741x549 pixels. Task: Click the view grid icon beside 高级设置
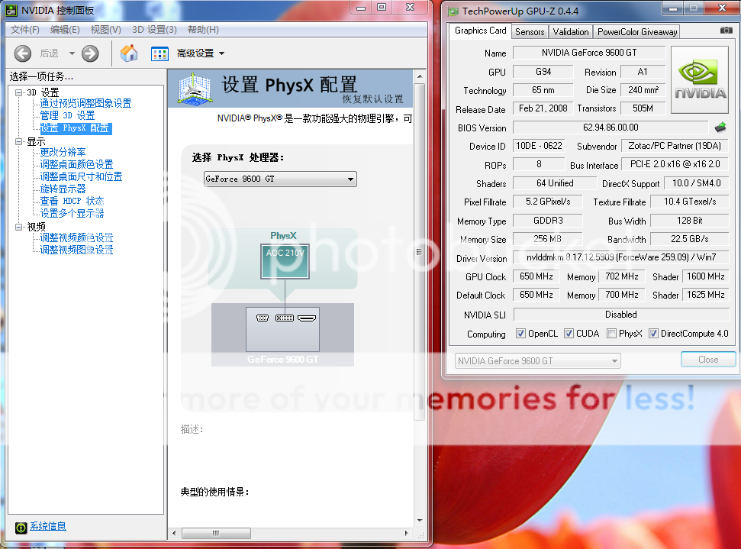pyautogui.click(x=159, y=53)
